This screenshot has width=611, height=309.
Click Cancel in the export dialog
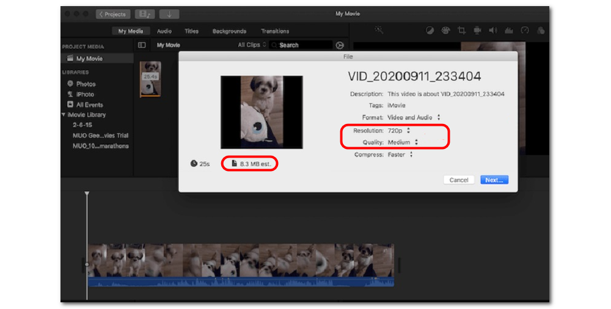[x=459, y=180]
